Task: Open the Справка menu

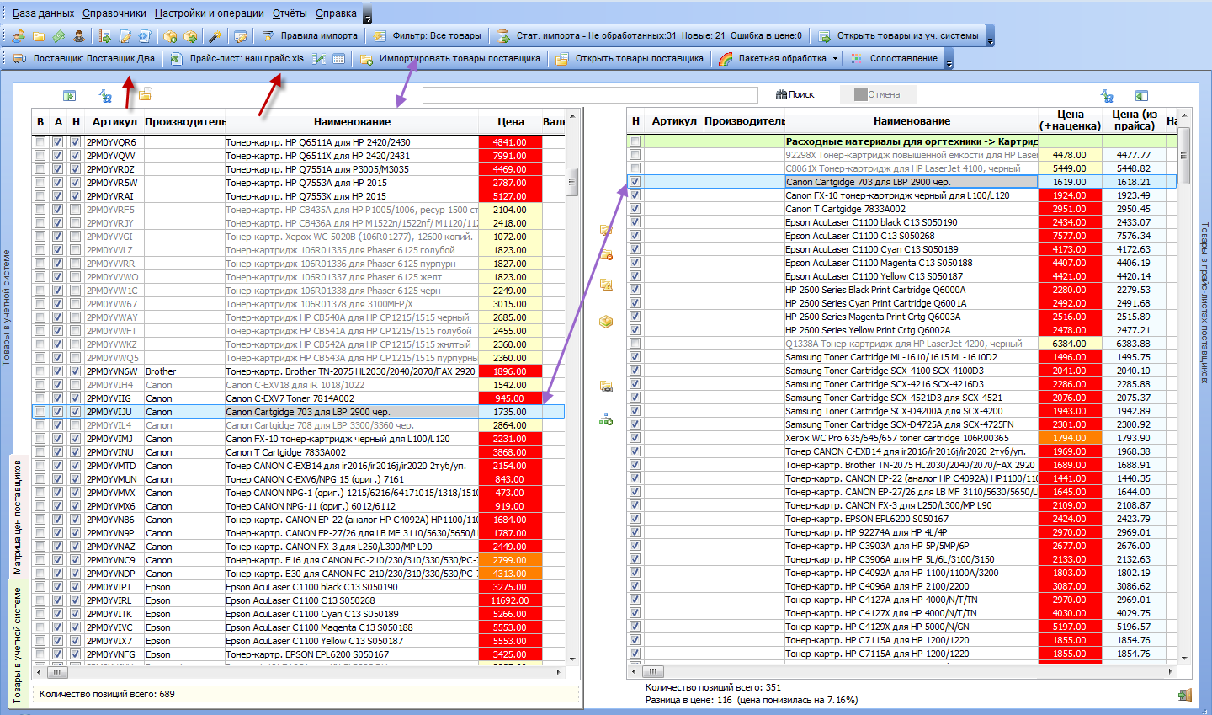Action: [x=336, y=13]
